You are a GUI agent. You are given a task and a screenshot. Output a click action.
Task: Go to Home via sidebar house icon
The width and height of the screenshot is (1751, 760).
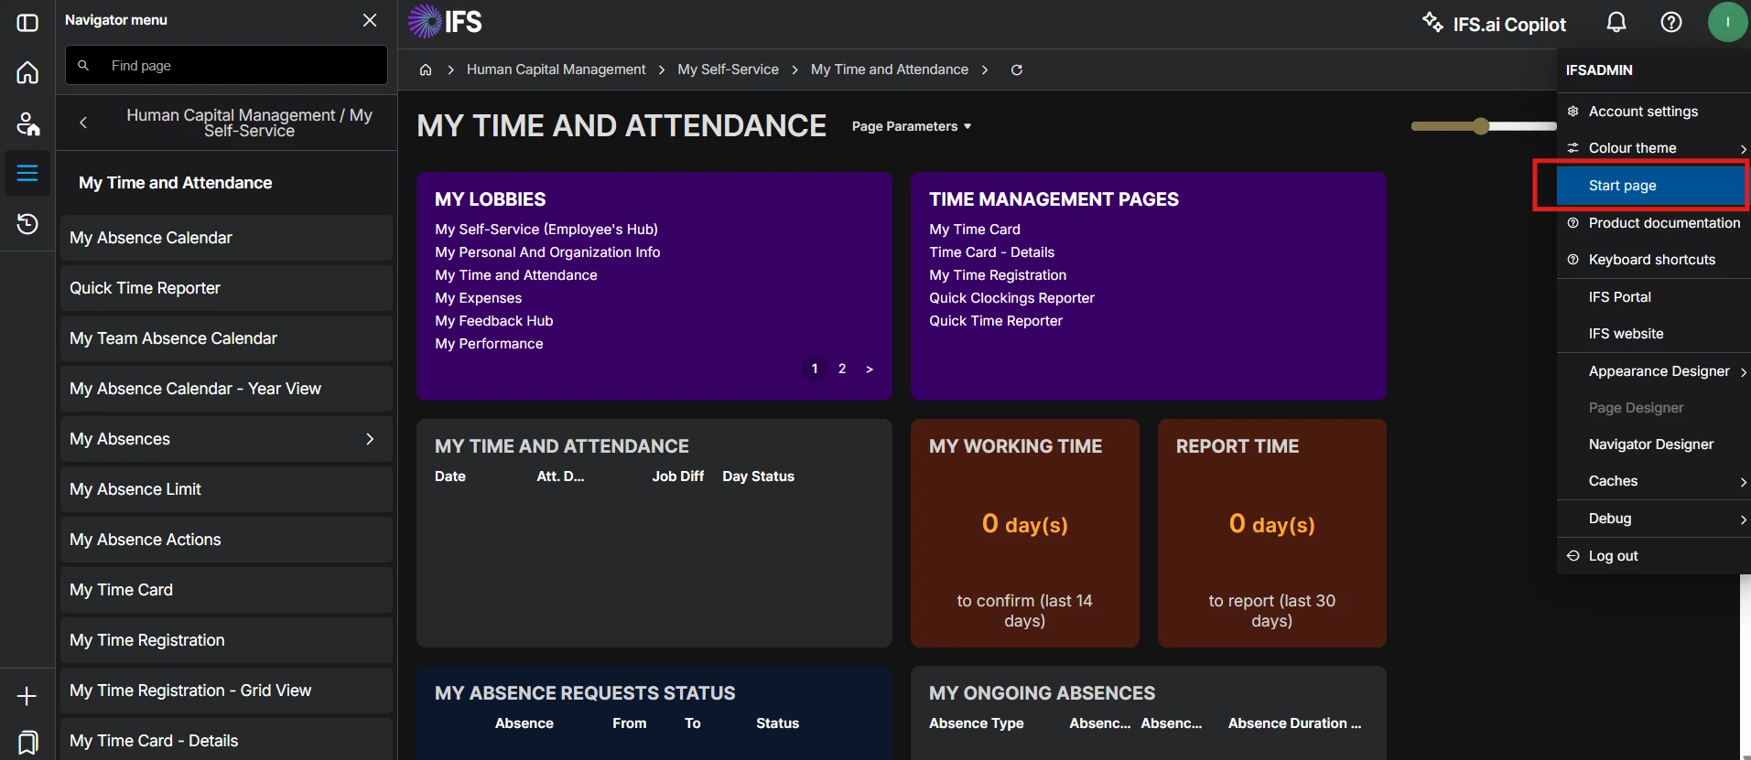27,72
